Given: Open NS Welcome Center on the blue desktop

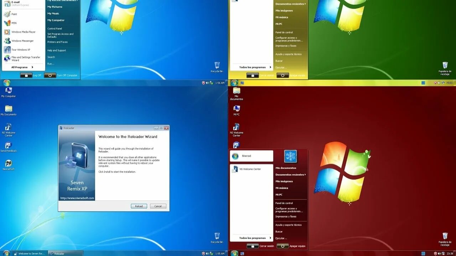Looking at the screenshot, I should [x=9, y=130].
